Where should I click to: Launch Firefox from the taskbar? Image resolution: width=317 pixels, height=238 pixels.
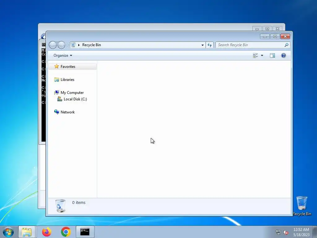(x=47, y=232)
